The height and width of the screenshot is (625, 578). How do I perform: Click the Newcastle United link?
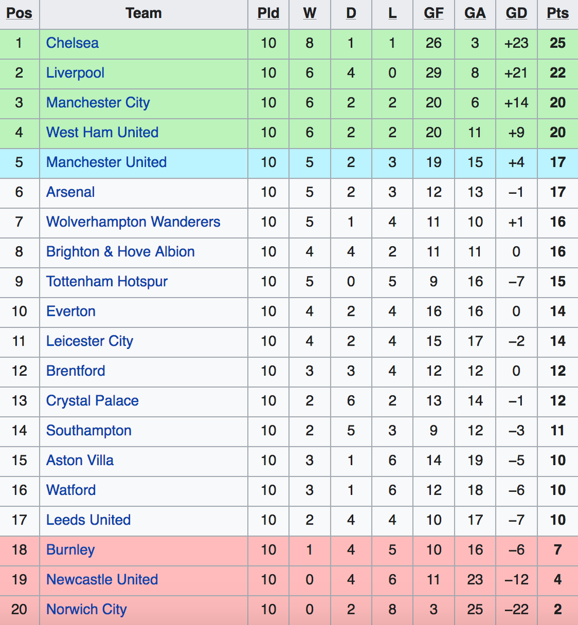coord(102,579)
